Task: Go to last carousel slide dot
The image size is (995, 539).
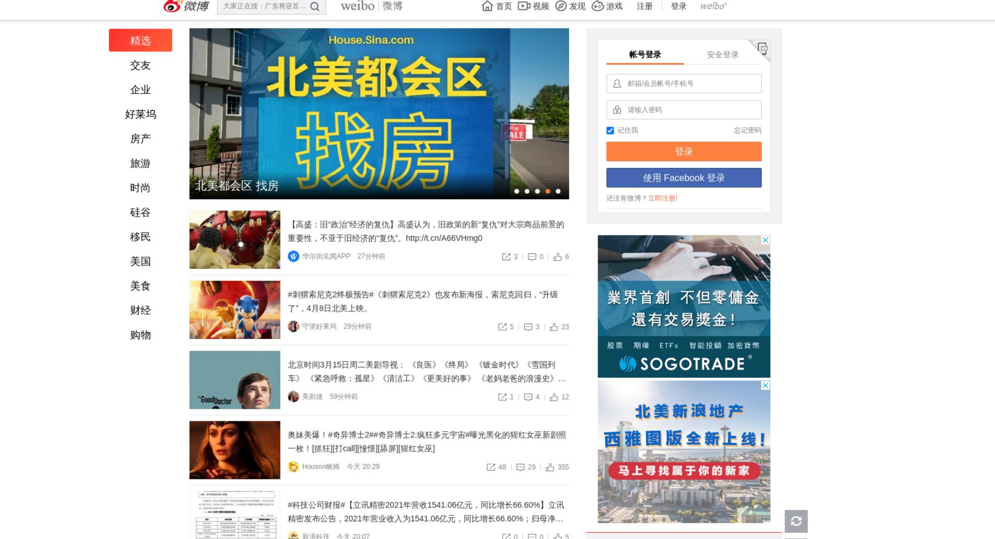Action: tap(558, 191)
